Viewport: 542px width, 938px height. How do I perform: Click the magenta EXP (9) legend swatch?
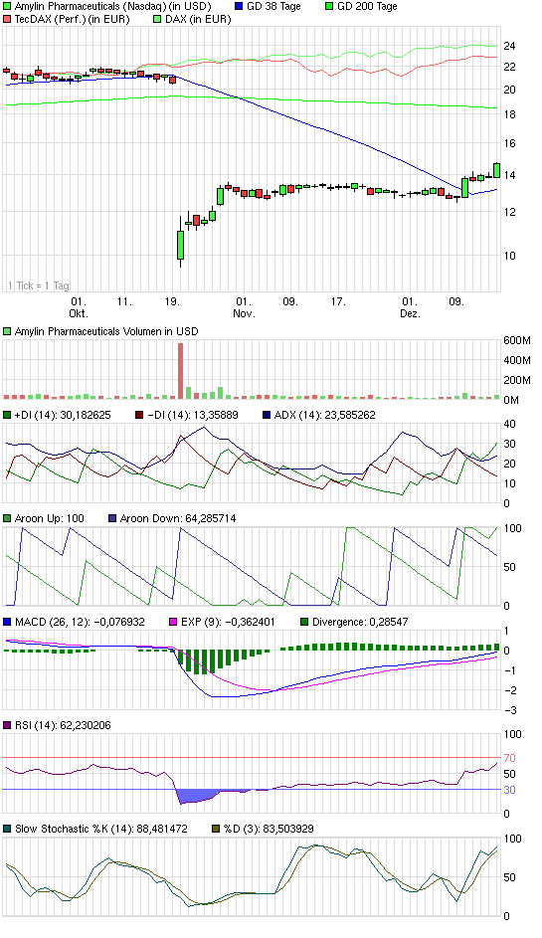[173, 622]
